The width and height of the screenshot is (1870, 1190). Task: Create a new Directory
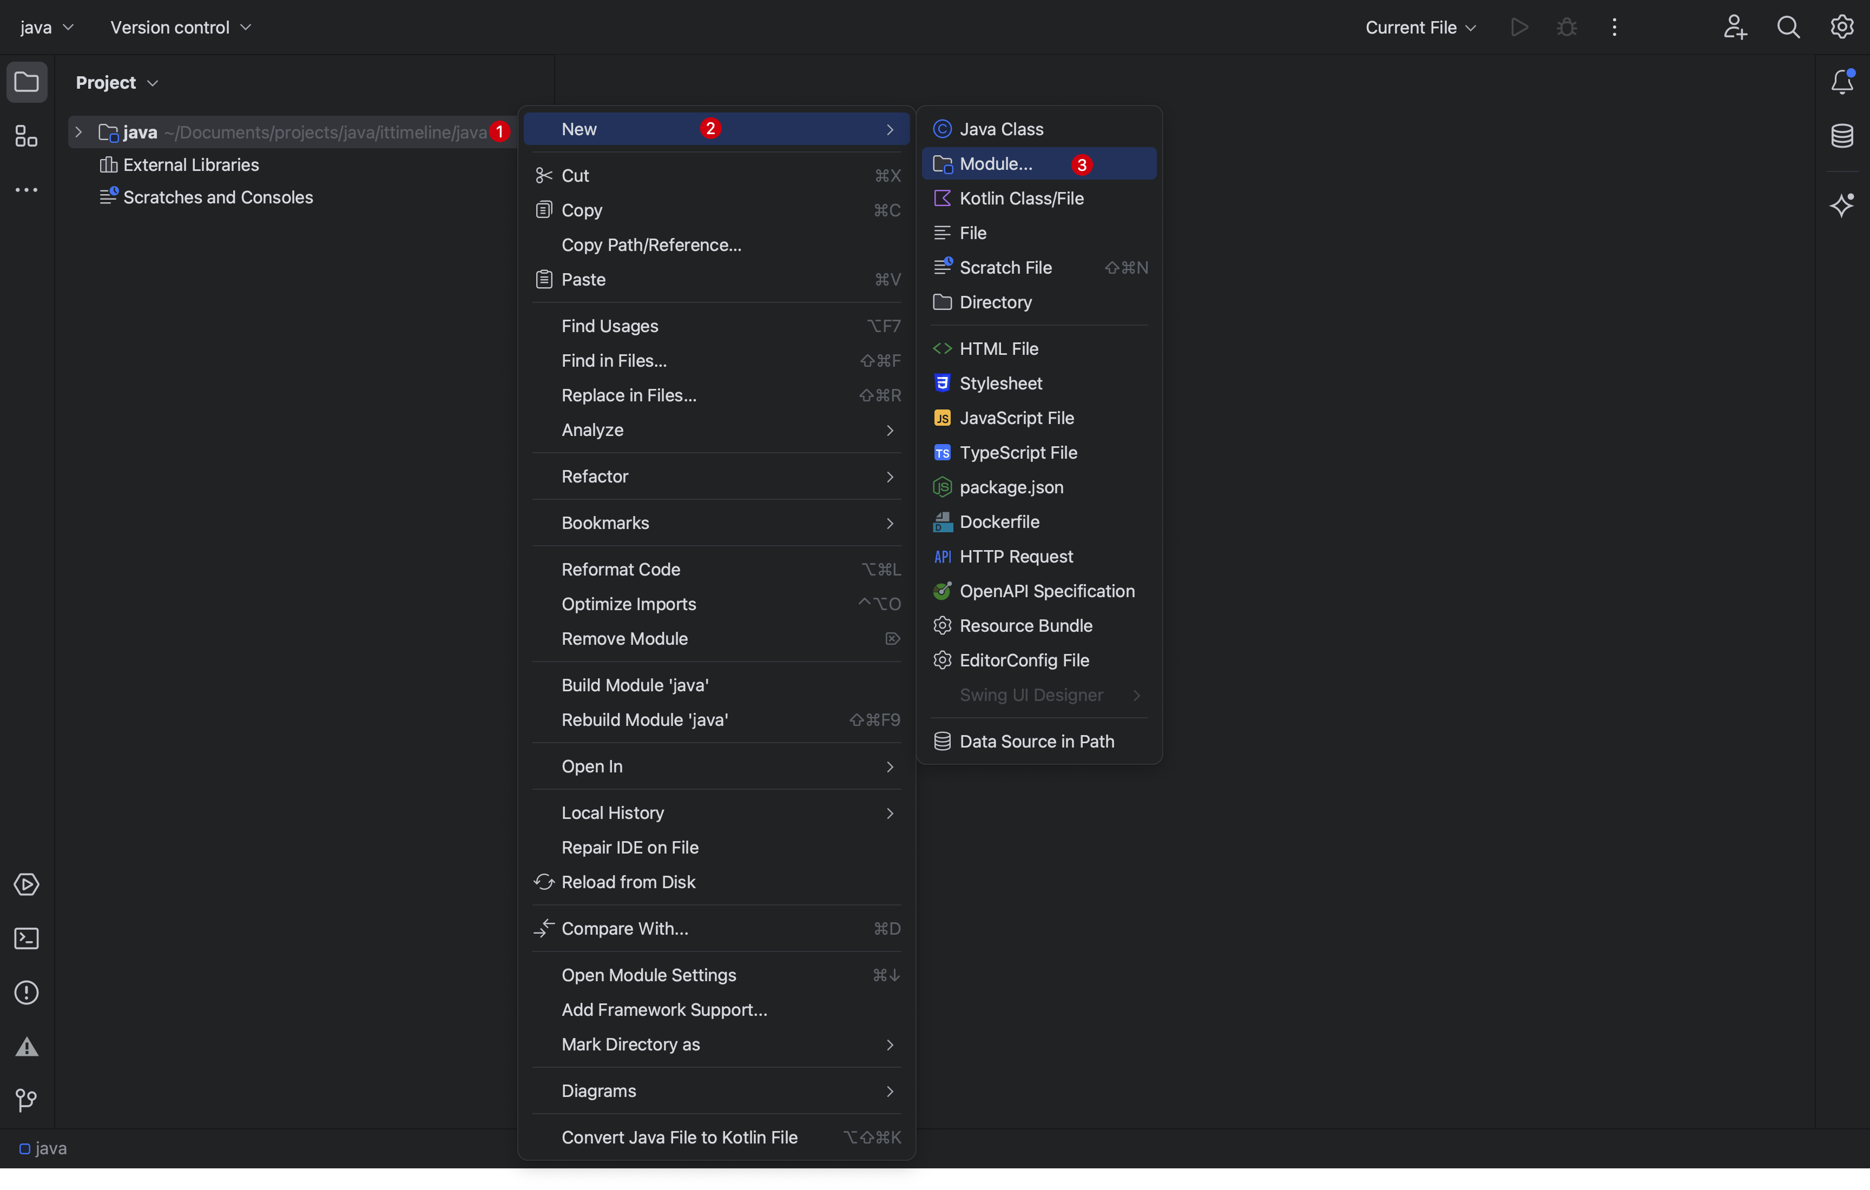coord(1039,302)
